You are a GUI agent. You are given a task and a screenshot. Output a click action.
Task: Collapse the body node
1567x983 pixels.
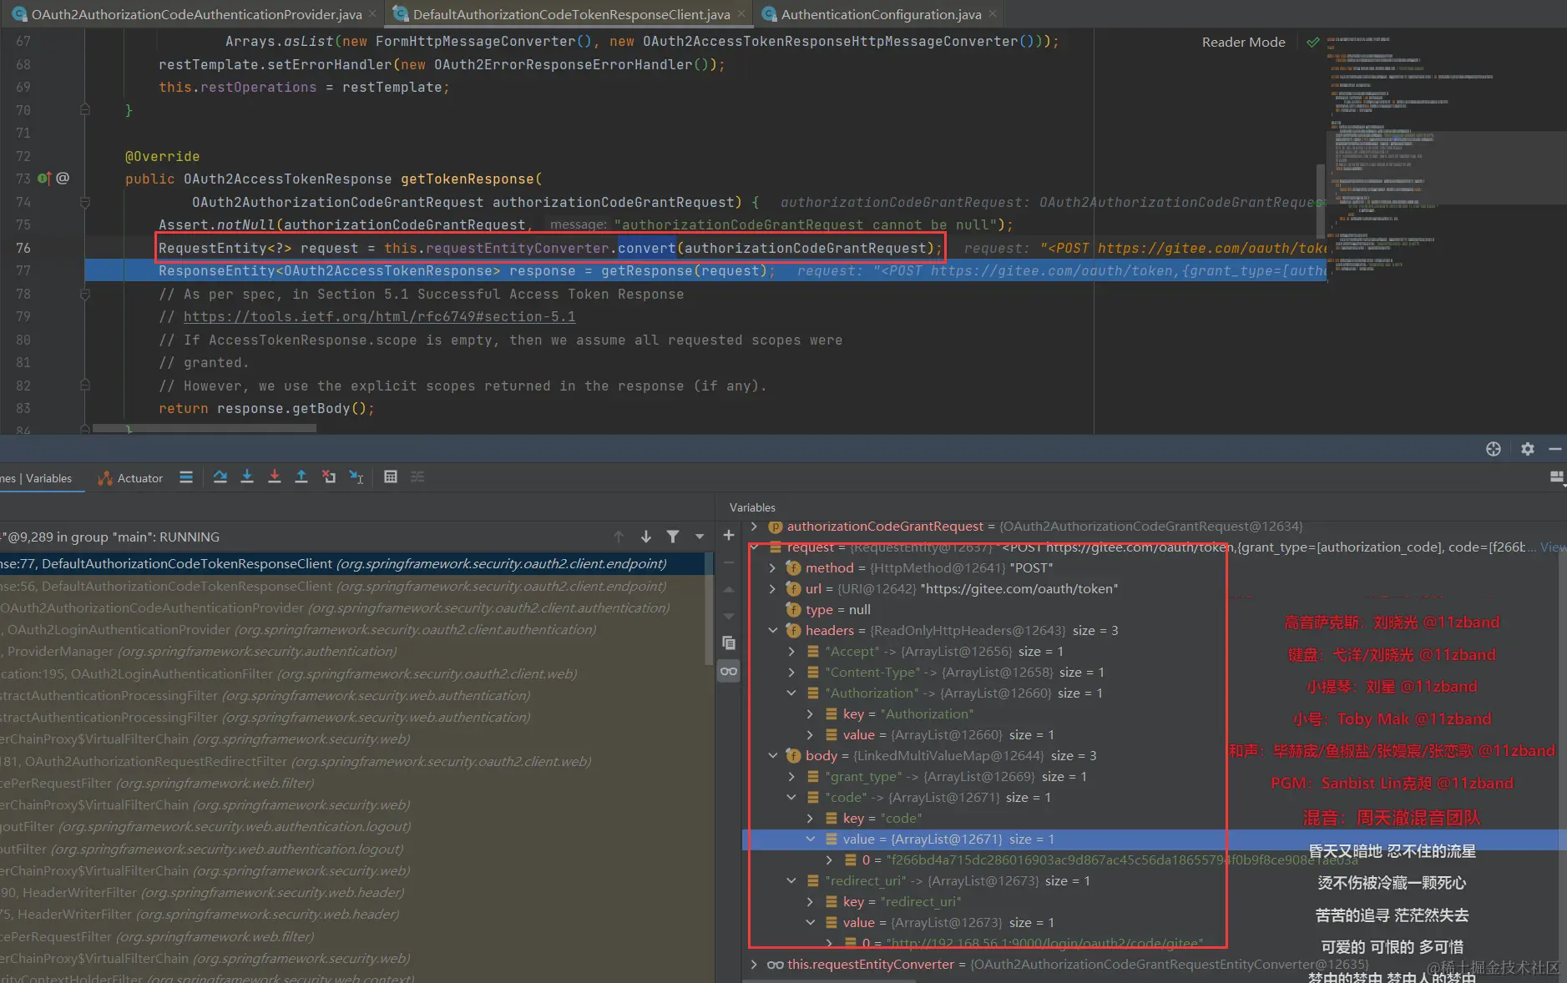[773, 755]
